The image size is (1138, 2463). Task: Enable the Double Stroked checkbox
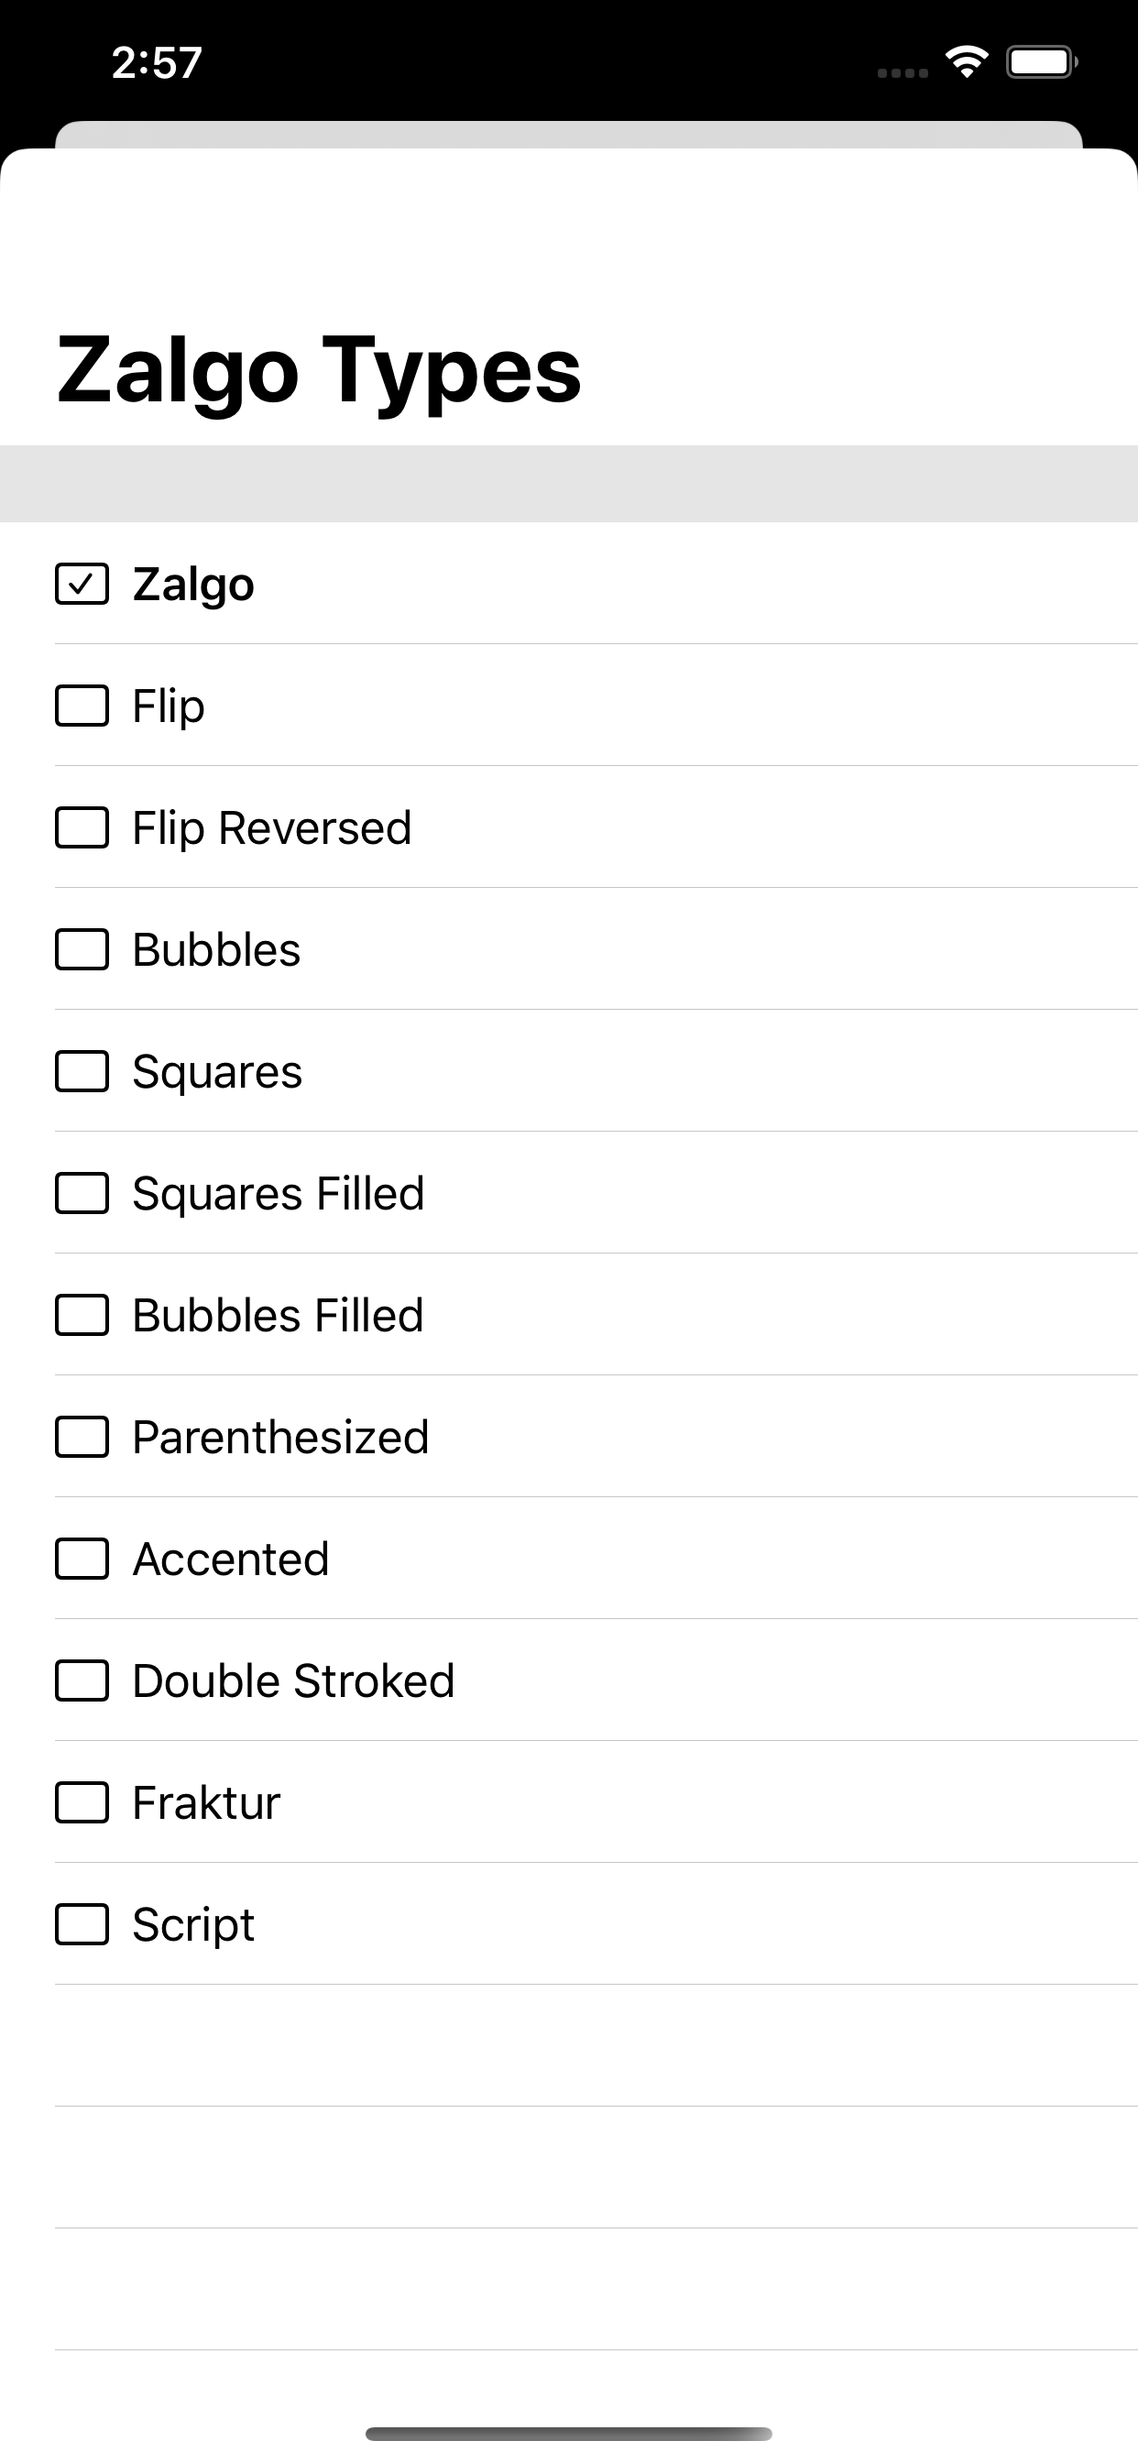point(82,1680)
